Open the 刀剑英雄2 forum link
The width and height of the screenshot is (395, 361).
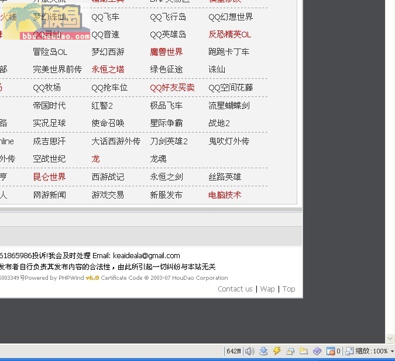coord(169,141)
